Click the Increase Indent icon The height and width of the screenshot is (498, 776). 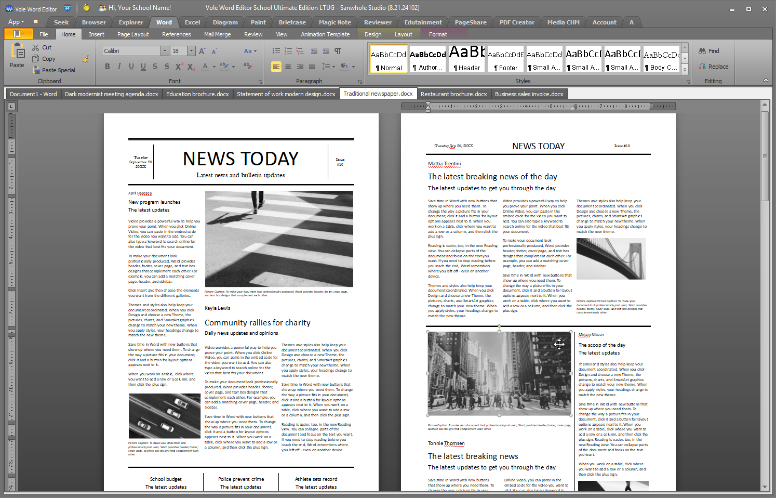point(326,51)
